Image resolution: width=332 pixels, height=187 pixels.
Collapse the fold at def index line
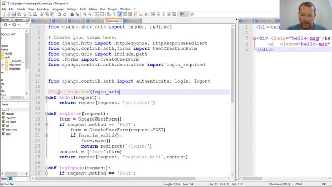tap(46, 97)
